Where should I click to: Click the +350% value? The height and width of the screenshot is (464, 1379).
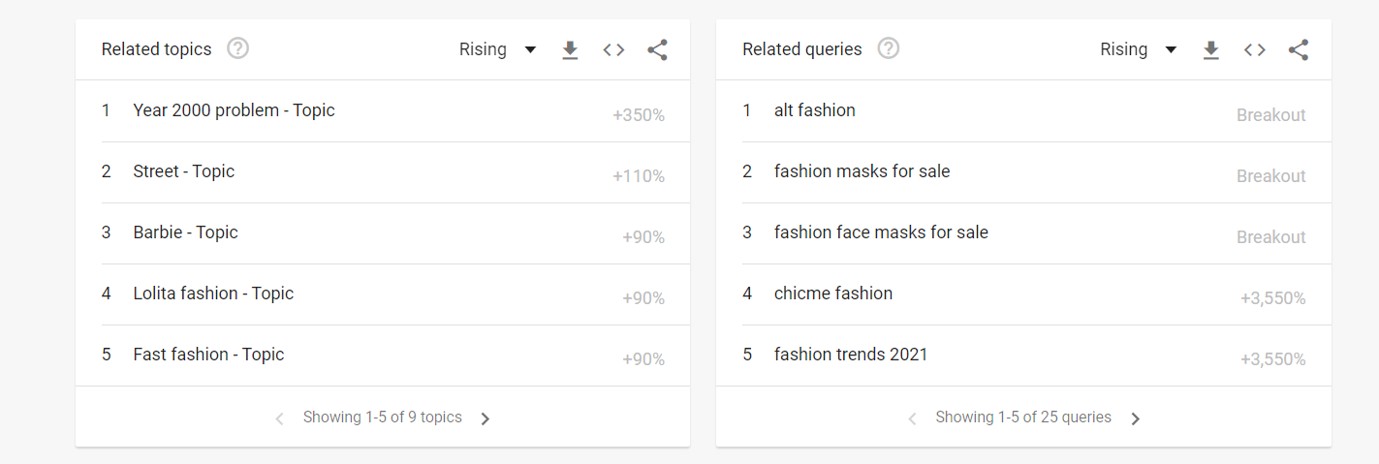639,115
